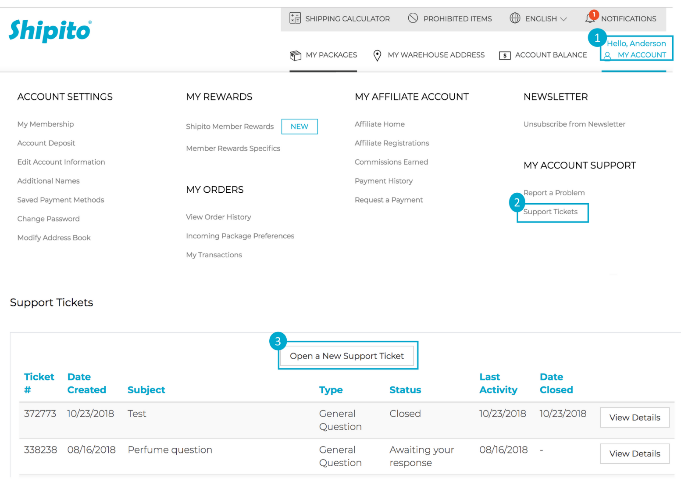Sort by Date Closed column header
Viewport: 681px width, 493px height.
[556, 383]
